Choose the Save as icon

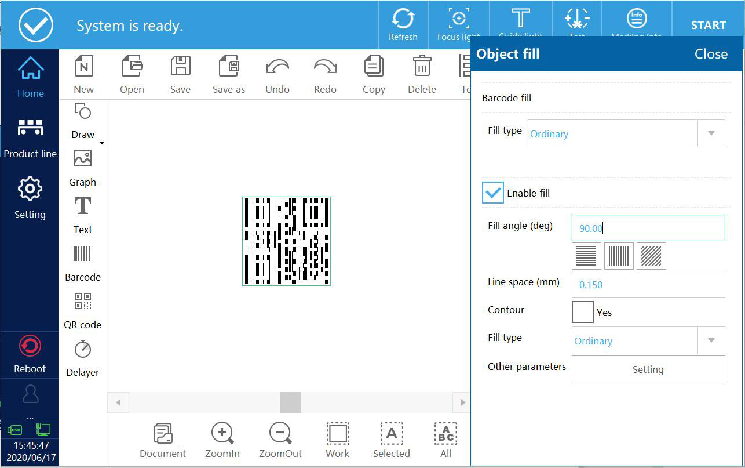(x=229, y=66)
